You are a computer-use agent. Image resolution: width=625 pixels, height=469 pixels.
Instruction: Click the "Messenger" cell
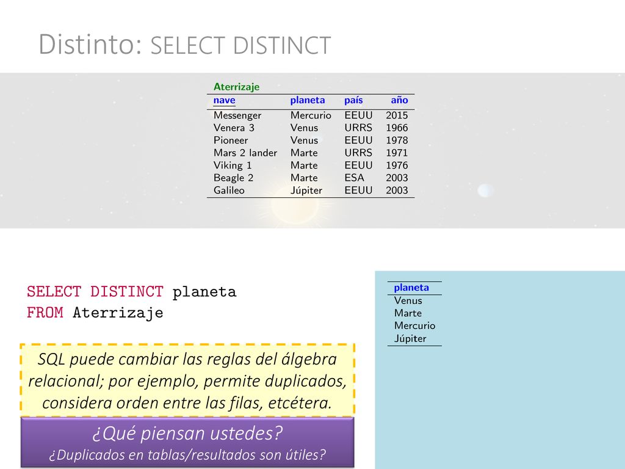[x=237, y=115]
